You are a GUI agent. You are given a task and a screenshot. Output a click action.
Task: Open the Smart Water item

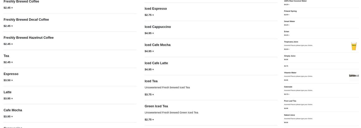click(x=290, y=22)
